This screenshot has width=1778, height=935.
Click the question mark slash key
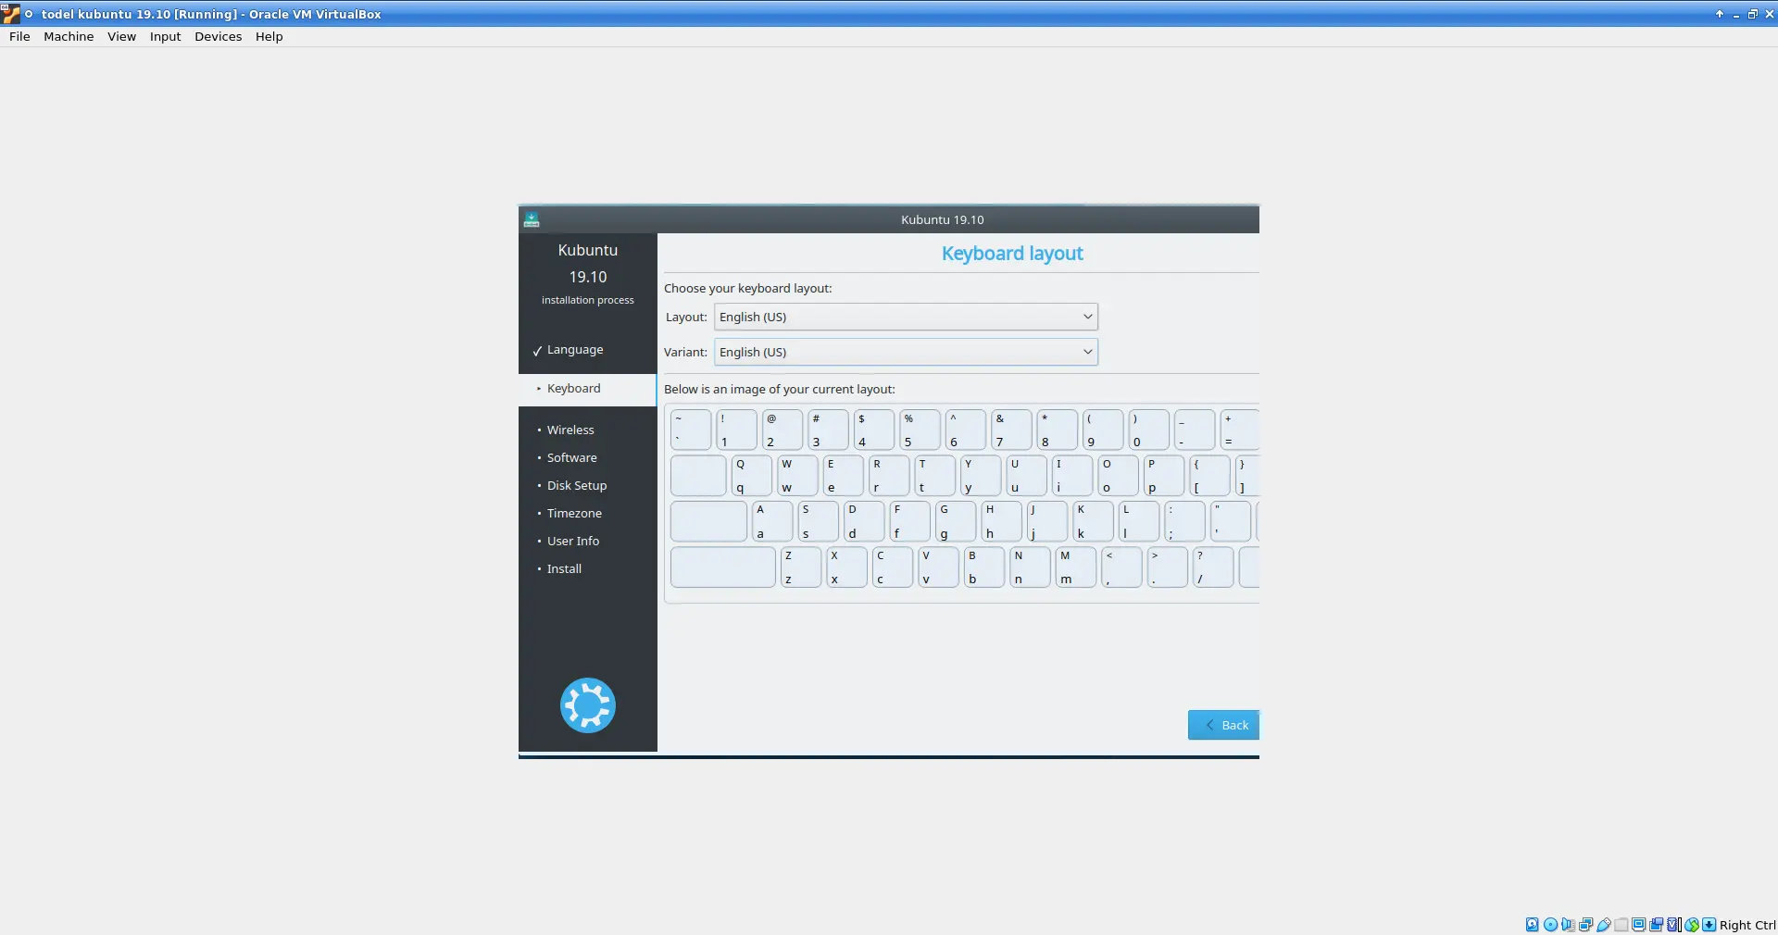(1213, 567)
